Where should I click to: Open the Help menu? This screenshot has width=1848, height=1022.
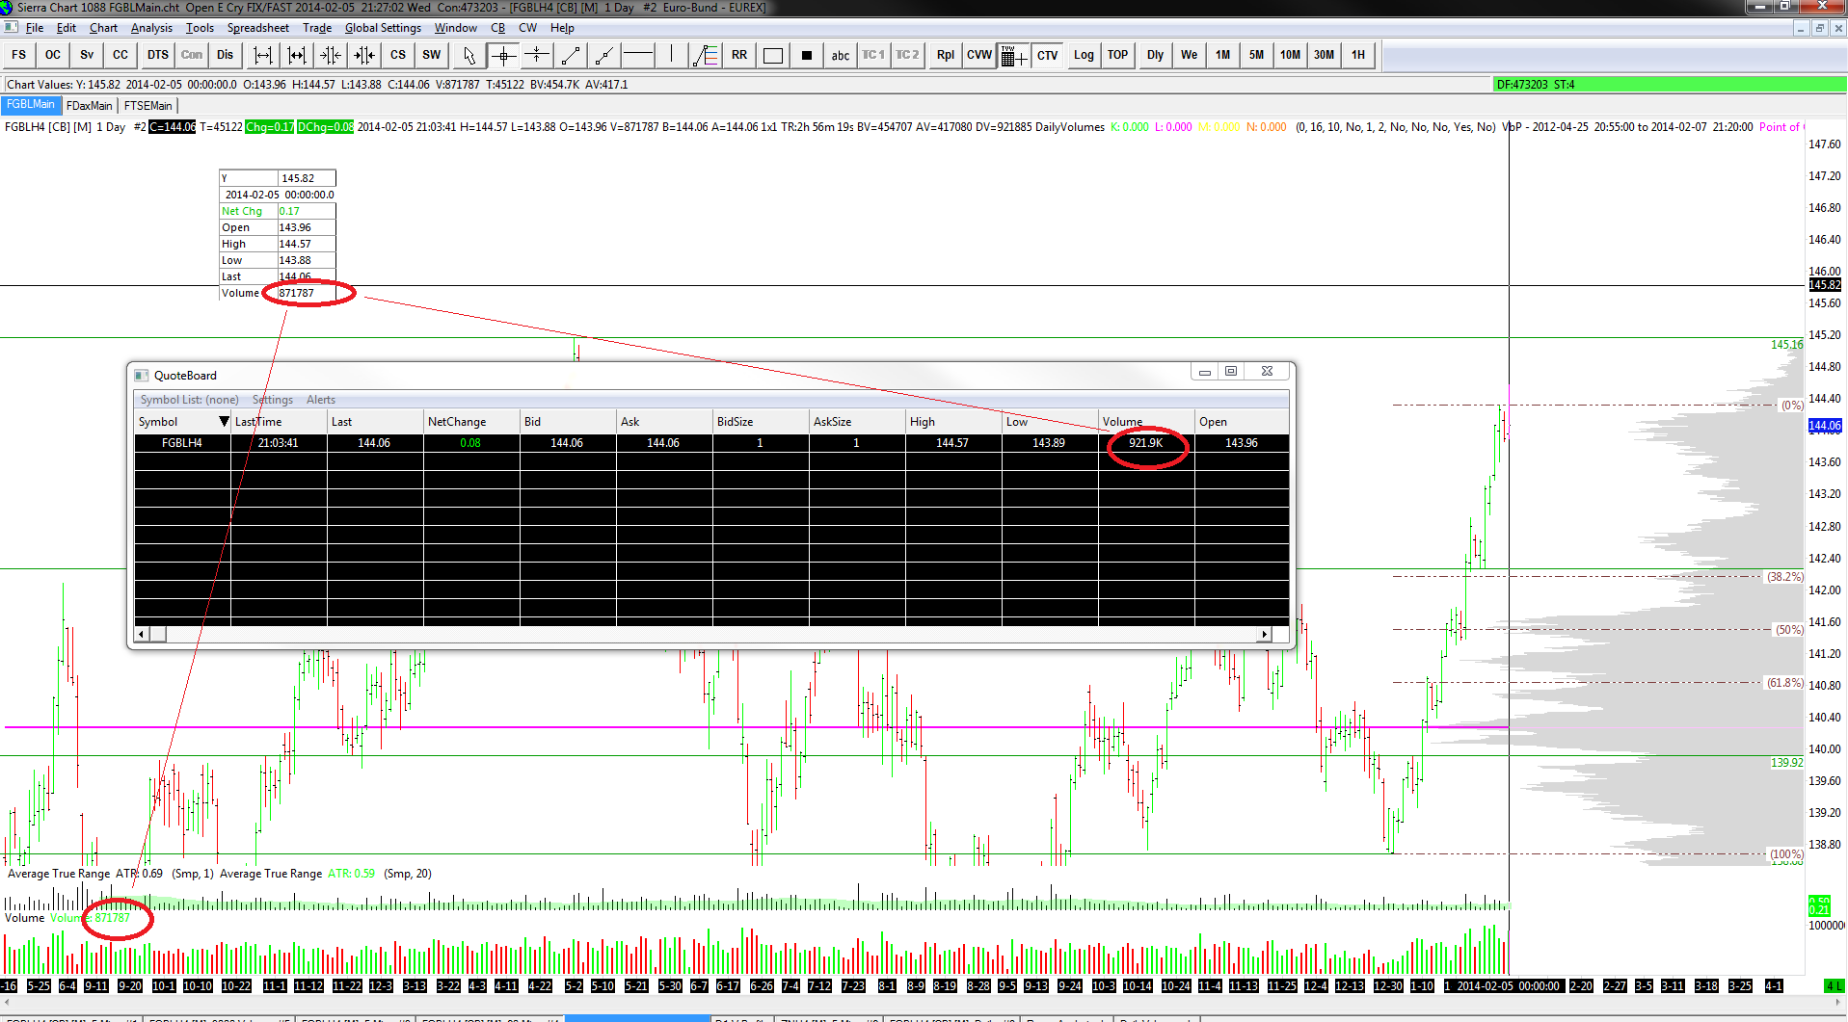pos(562,28)
